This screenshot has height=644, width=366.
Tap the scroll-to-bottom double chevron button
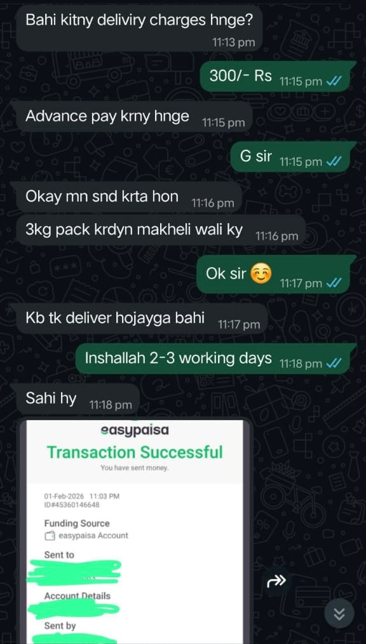(x=339, y=614)
